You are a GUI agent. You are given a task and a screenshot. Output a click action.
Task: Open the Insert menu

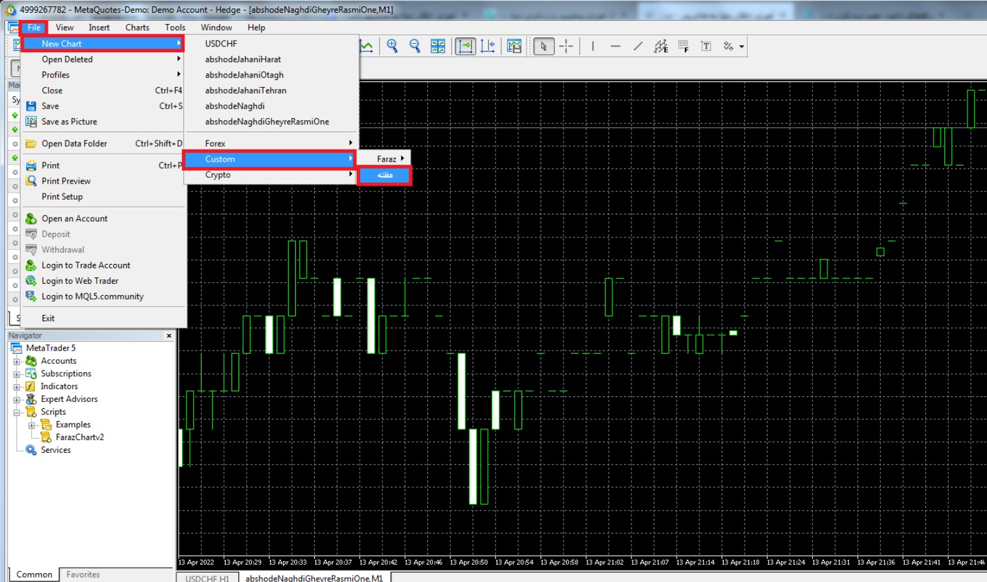tap(99, 27)
